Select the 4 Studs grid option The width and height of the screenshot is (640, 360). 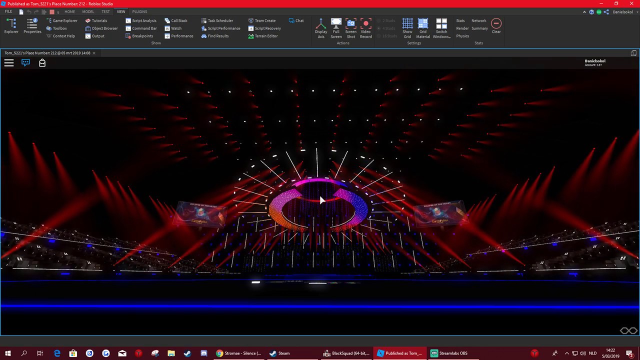point(385,28)
